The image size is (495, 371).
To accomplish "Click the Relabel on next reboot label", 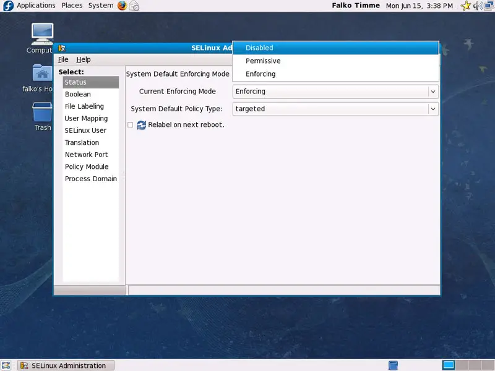I will pos(186,125).
